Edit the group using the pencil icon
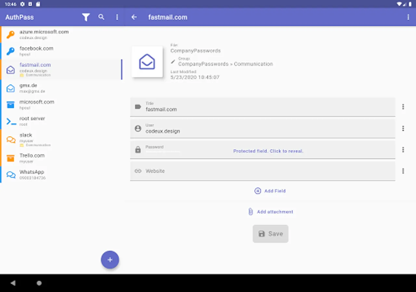 (x=173, y=61)
